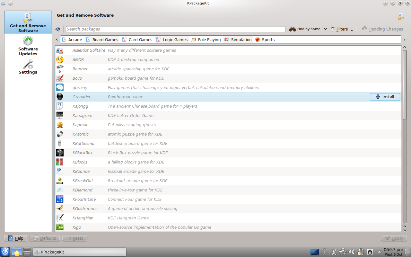Click the AMOR smiley icon
Image resolution: width=411 pixels, height=257 pixels.
[60, 60]
